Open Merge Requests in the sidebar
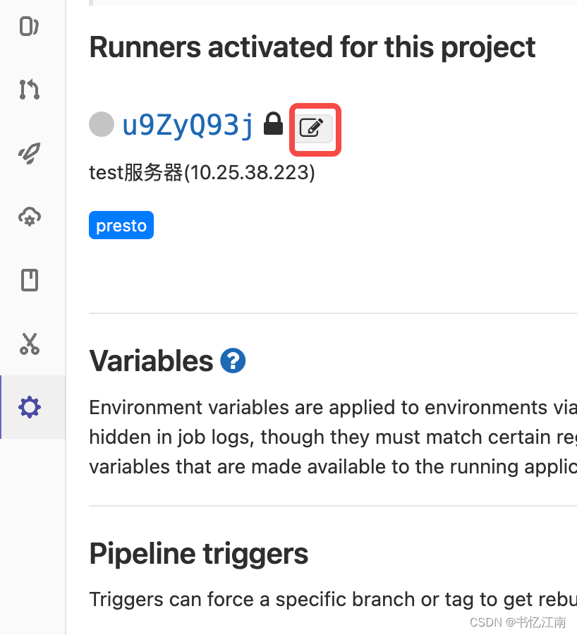 [29, 90]
